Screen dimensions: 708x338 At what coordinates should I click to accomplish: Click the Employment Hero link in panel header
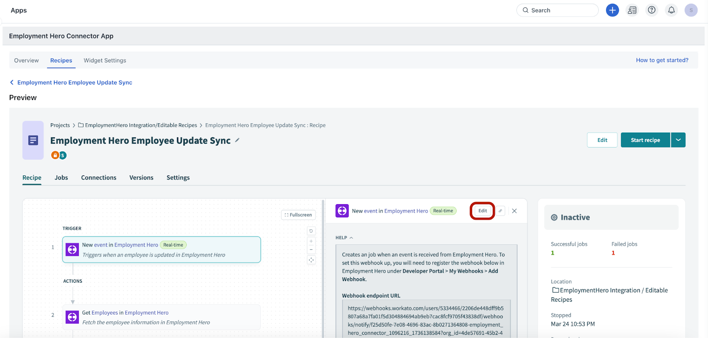(x=406, y=211)
